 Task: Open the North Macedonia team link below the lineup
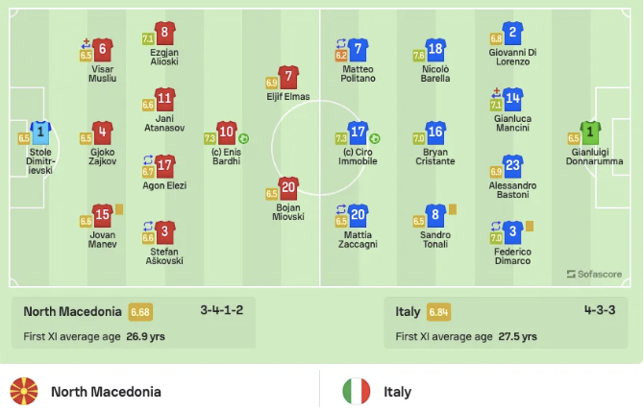[106, 392]
